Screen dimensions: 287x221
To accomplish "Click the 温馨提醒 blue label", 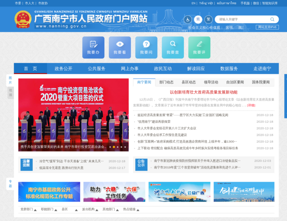I will (x=26, y=164).
